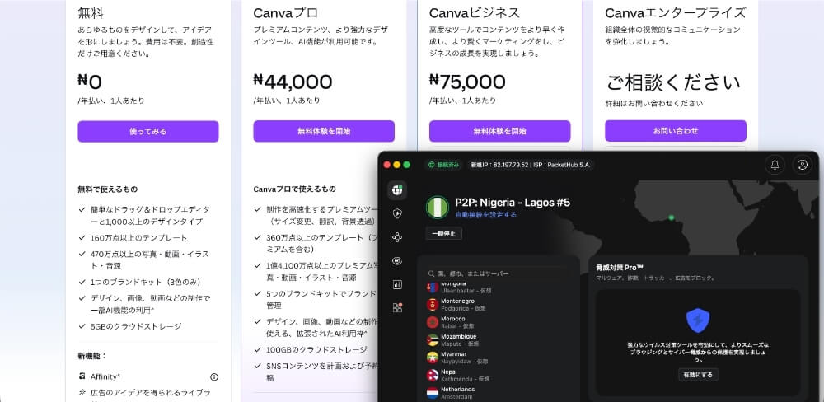Click 無料体験を開始 under Canvaビジネス
The width and height of the screenshot is (824, 402).
[500, 131]
